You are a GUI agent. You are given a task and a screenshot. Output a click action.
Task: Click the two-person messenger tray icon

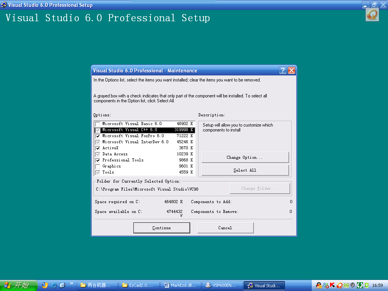(325, 286)
